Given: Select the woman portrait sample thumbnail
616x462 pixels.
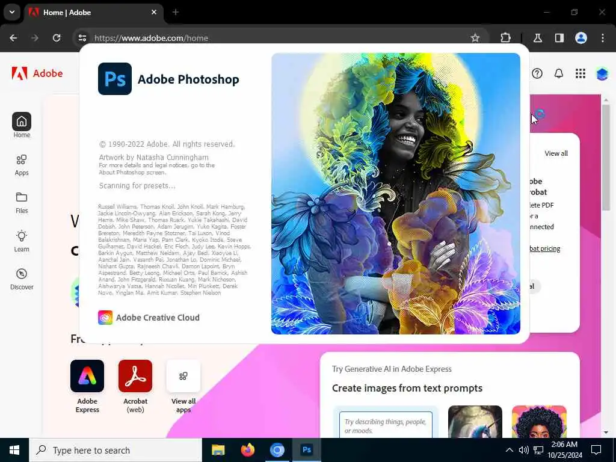Looking at the screenshot, I should [539, 422].
